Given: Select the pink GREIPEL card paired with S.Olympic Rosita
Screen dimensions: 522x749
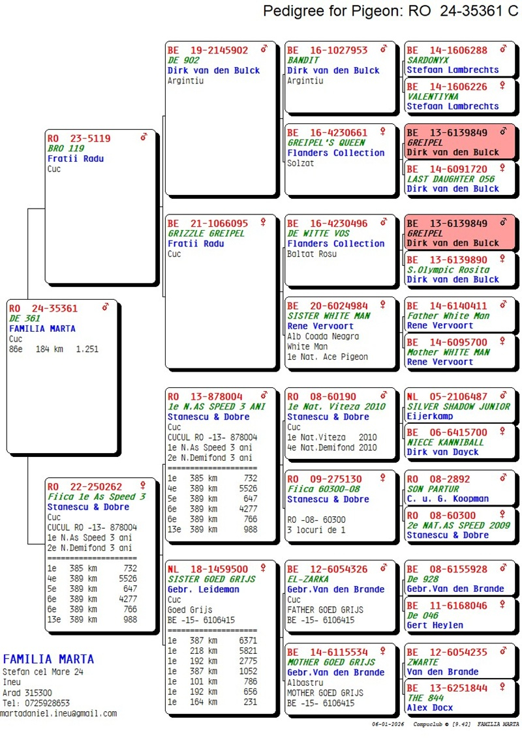Looking at the screenshot, I should point(461,233).
